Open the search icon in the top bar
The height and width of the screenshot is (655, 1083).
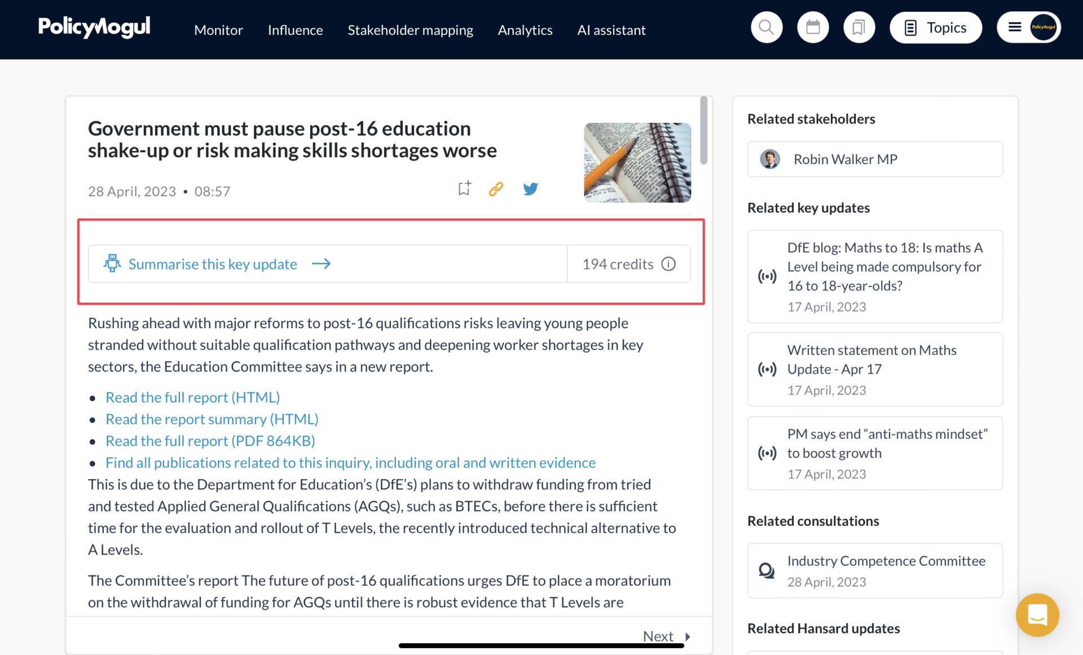(x=766, y=26)
